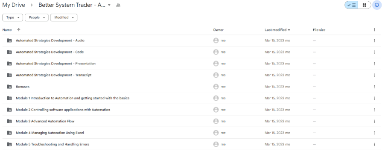This screenshot has width=385, height=157.
Task: Open the Better System Trader folder dropdown
Action: tap(109, 5)
